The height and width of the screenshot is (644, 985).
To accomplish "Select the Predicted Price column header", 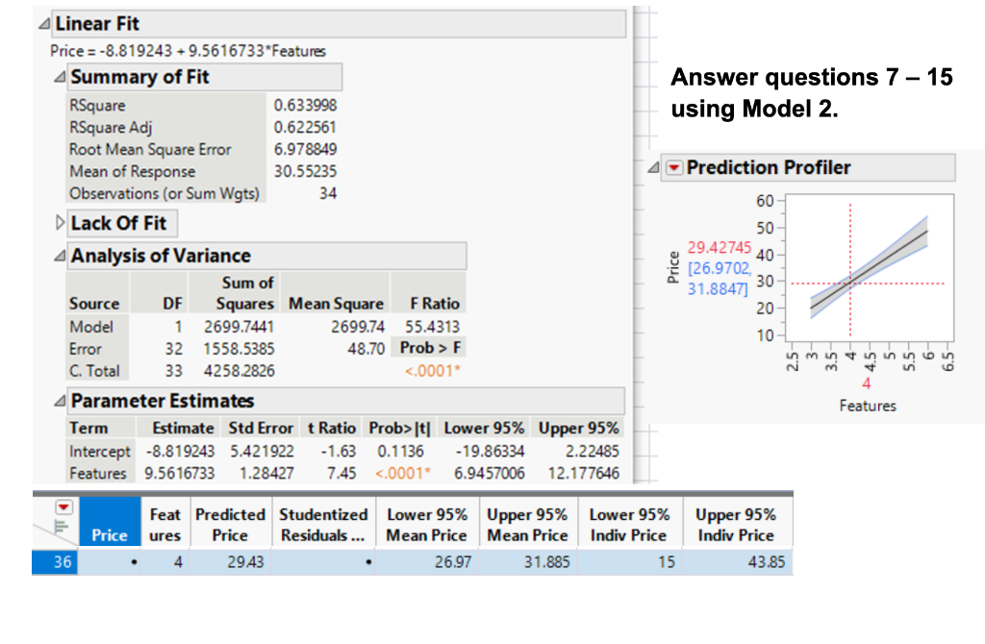I will click(230, 522).
